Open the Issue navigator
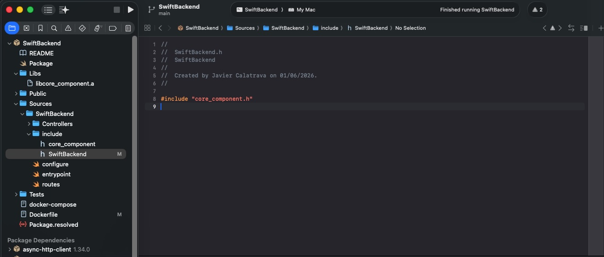Screen dimensions: 604x257 click(68, 28)
